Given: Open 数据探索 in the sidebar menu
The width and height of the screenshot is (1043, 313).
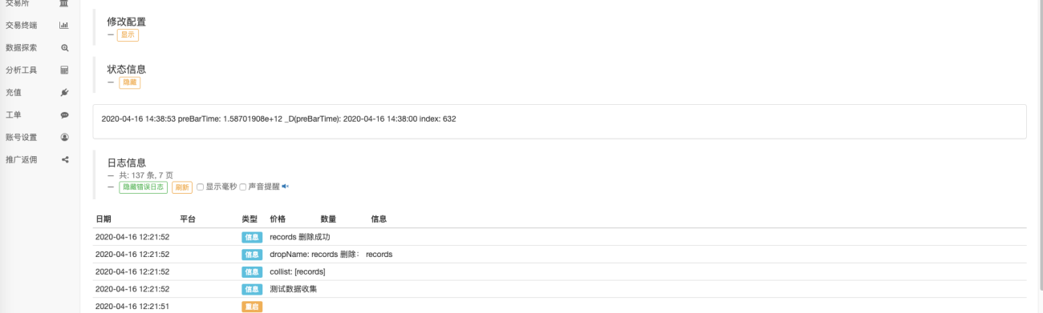Looking at the screenshot, I should click(x=21, y=47).
